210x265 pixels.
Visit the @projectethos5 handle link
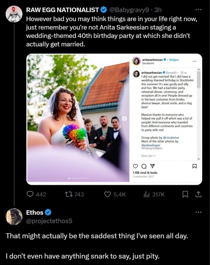(49, 221)
